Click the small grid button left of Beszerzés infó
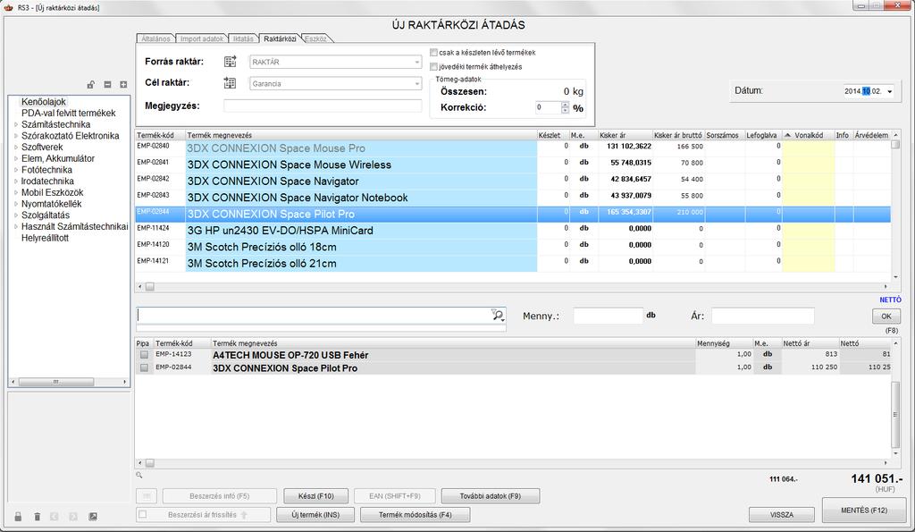The height and width of the screenshot is (532, 915). (147, 496)
